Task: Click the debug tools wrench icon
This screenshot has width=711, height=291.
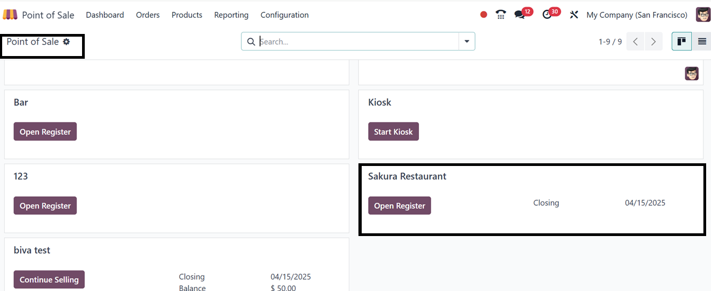Action: point(574,15)
